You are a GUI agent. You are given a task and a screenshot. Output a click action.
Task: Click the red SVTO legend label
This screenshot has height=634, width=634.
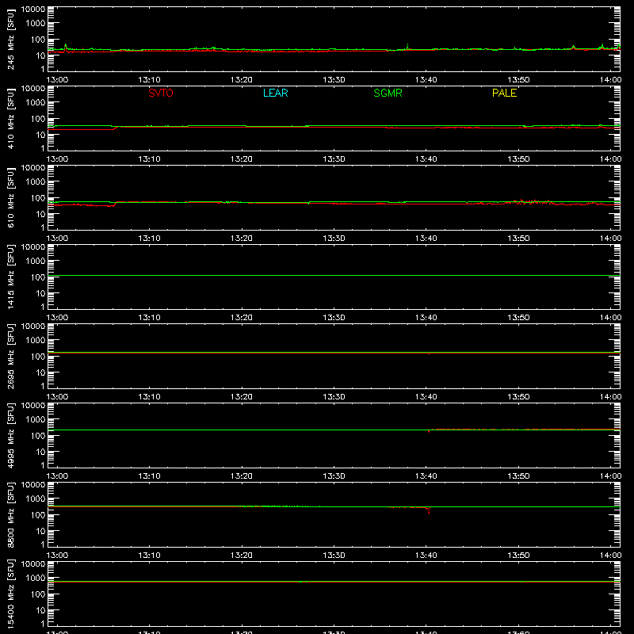pyautogui.click(x=161, y=93)
